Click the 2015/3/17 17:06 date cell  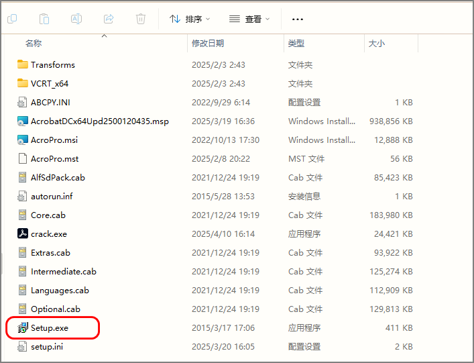click(223, 327)
